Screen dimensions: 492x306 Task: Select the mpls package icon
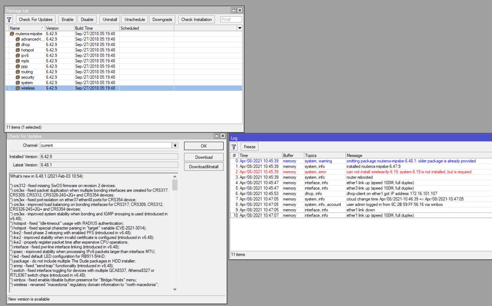tap(18, 61)
